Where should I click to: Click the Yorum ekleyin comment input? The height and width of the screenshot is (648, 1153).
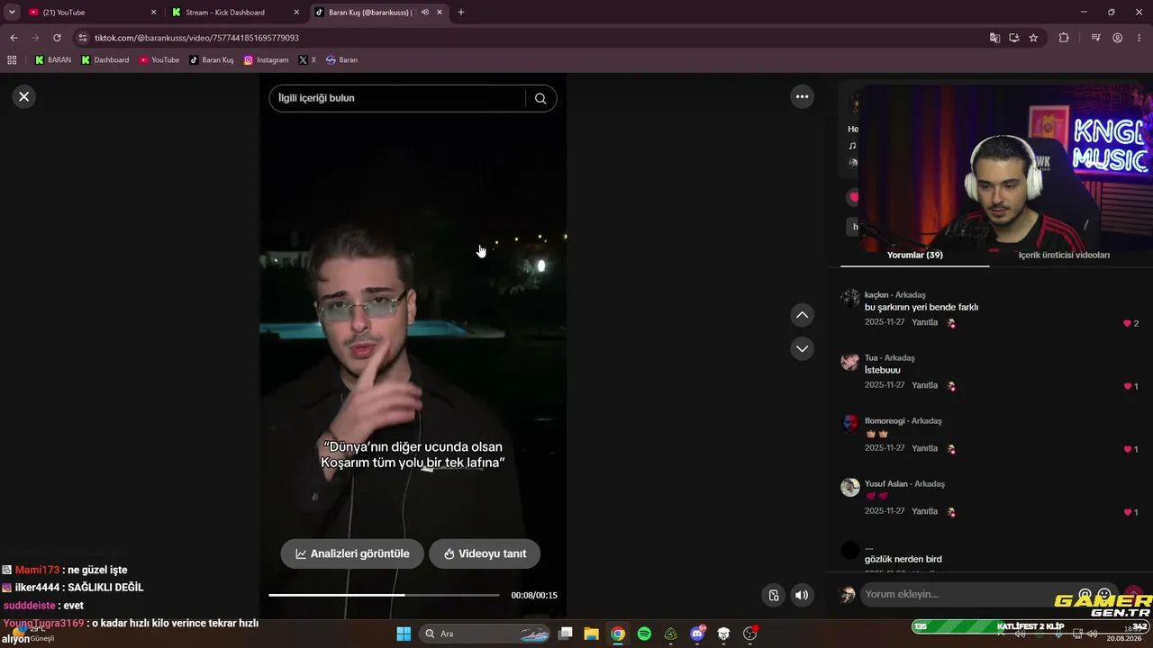pos(968,594)
